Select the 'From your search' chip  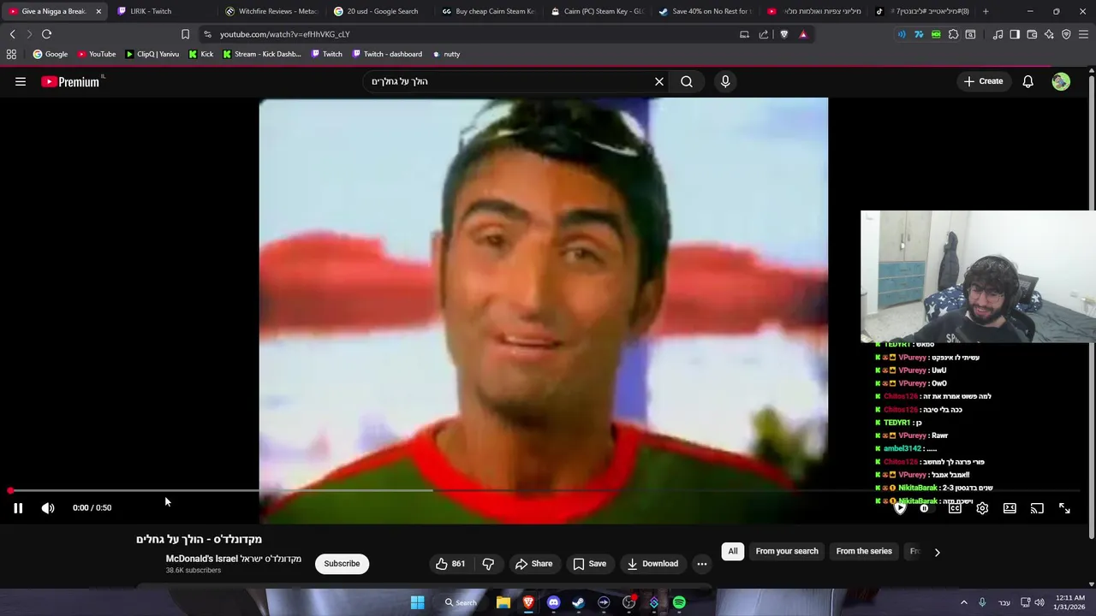(787, 551)
